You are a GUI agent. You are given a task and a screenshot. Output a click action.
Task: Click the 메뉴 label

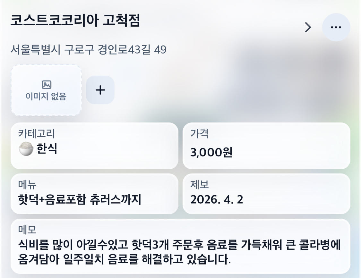pos(28,184)
